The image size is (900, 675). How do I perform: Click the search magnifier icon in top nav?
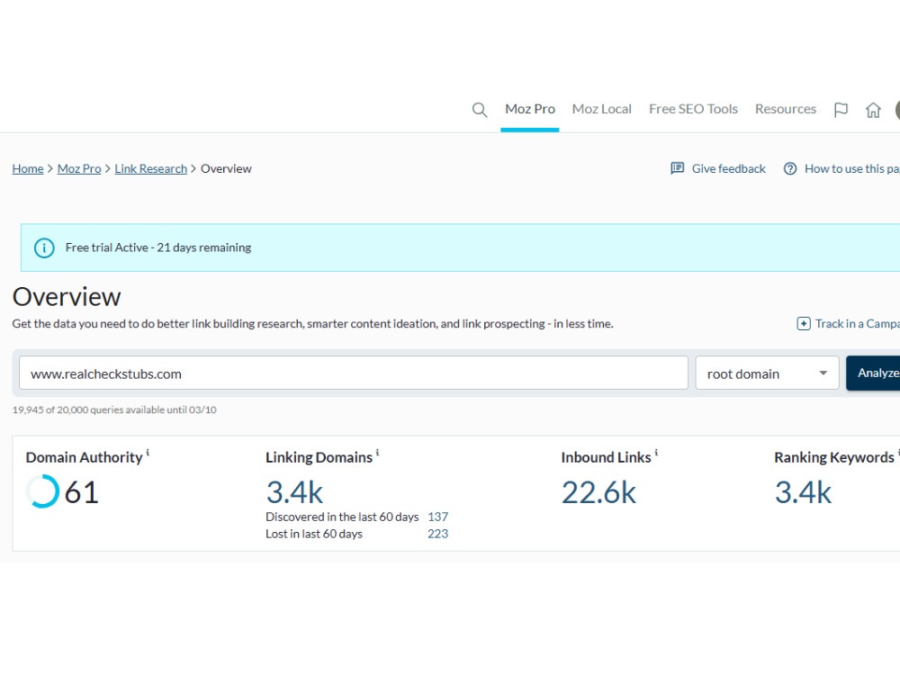[x=480, y=110]
